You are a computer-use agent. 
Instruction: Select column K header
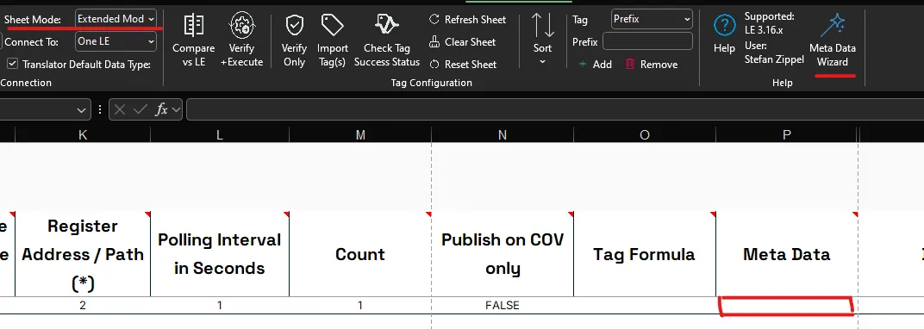click(83, 134)
